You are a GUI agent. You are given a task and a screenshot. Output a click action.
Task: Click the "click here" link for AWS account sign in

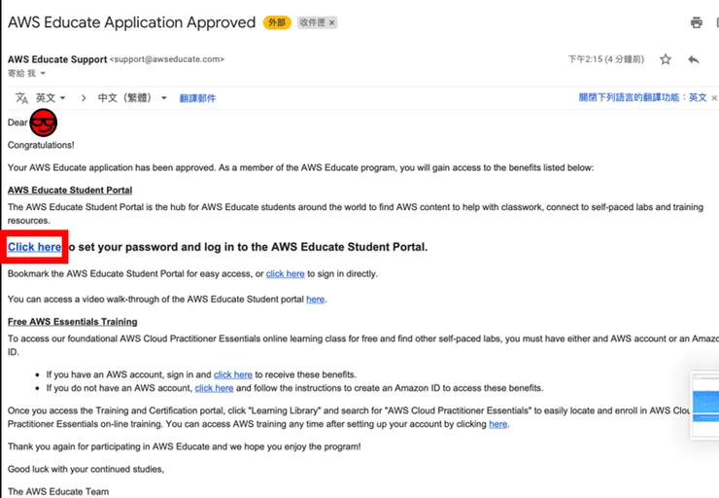[x=232, y=374]
